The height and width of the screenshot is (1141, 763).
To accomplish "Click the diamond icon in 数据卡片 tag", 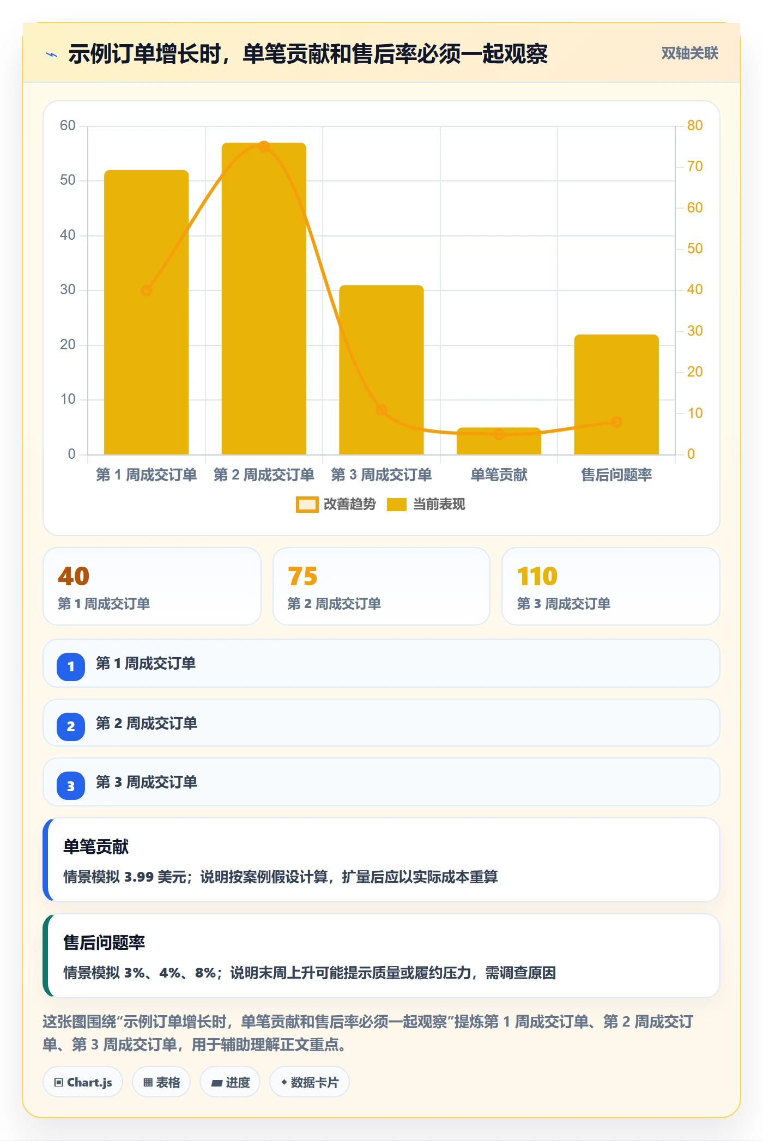I will click(284, 1083).
